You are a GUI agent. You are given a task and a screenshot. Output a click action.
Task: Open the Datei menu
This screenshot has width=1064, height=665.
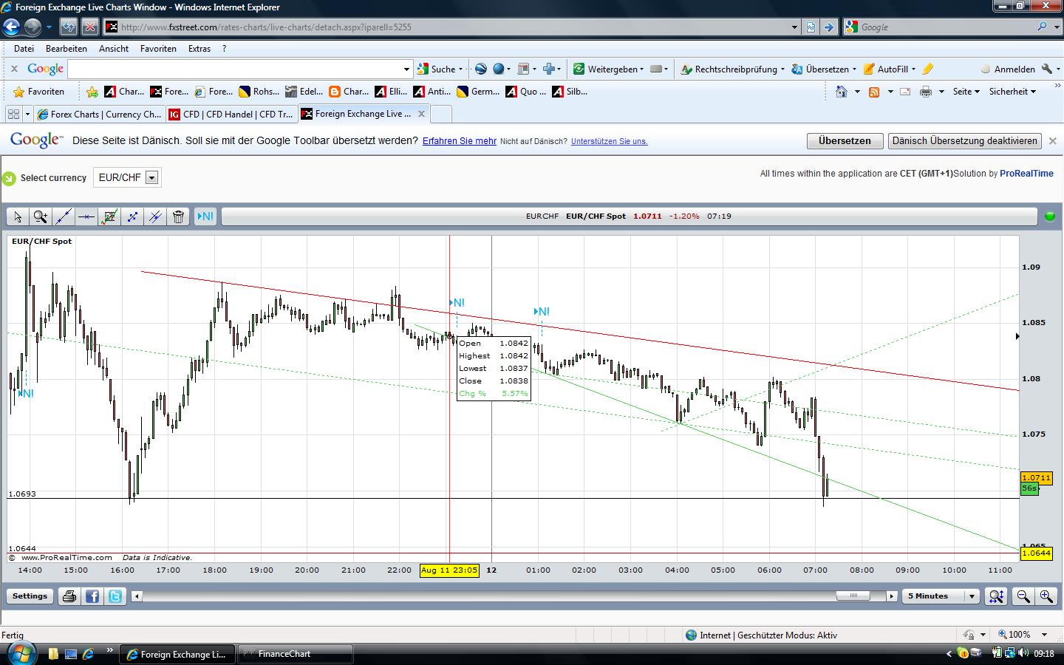(24, 49)
